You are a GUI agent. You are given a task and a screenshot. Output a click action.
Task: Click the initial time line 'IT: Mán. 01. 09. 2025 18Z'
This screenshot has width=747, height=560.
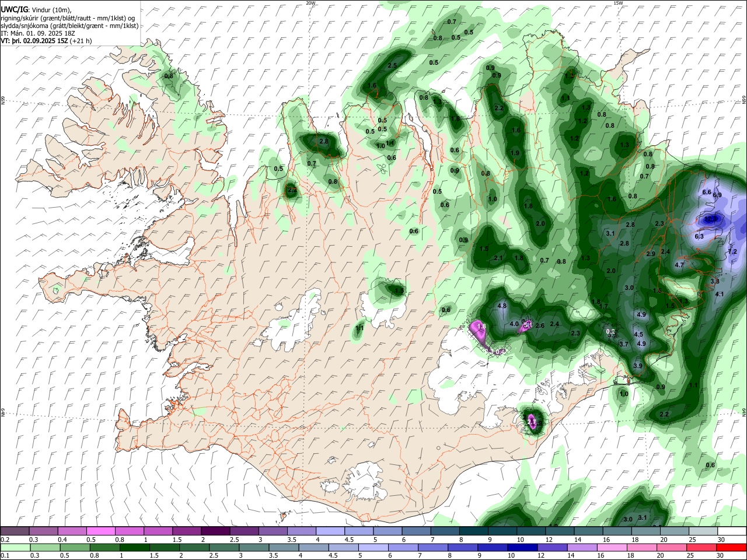click(37, 33)
